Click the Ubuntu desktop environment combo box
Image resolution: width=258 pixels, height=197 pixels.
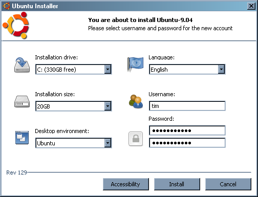click(x=74, y=143)
